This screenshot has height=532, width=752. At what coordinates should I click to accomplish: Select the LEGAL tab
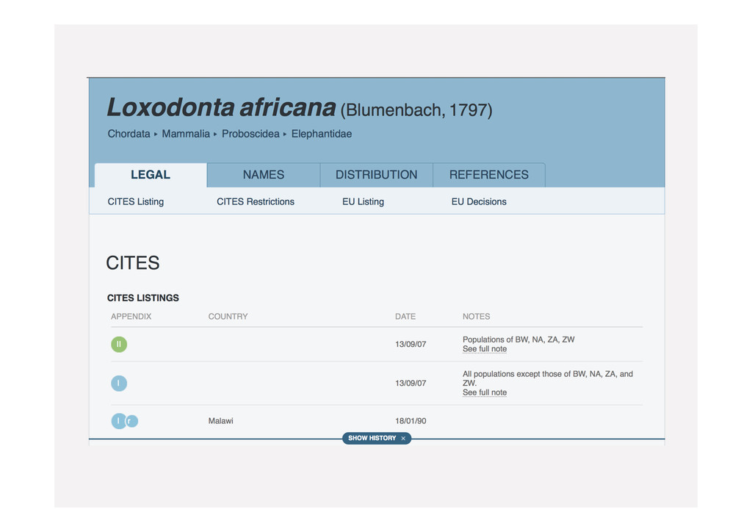click(151, 175)
